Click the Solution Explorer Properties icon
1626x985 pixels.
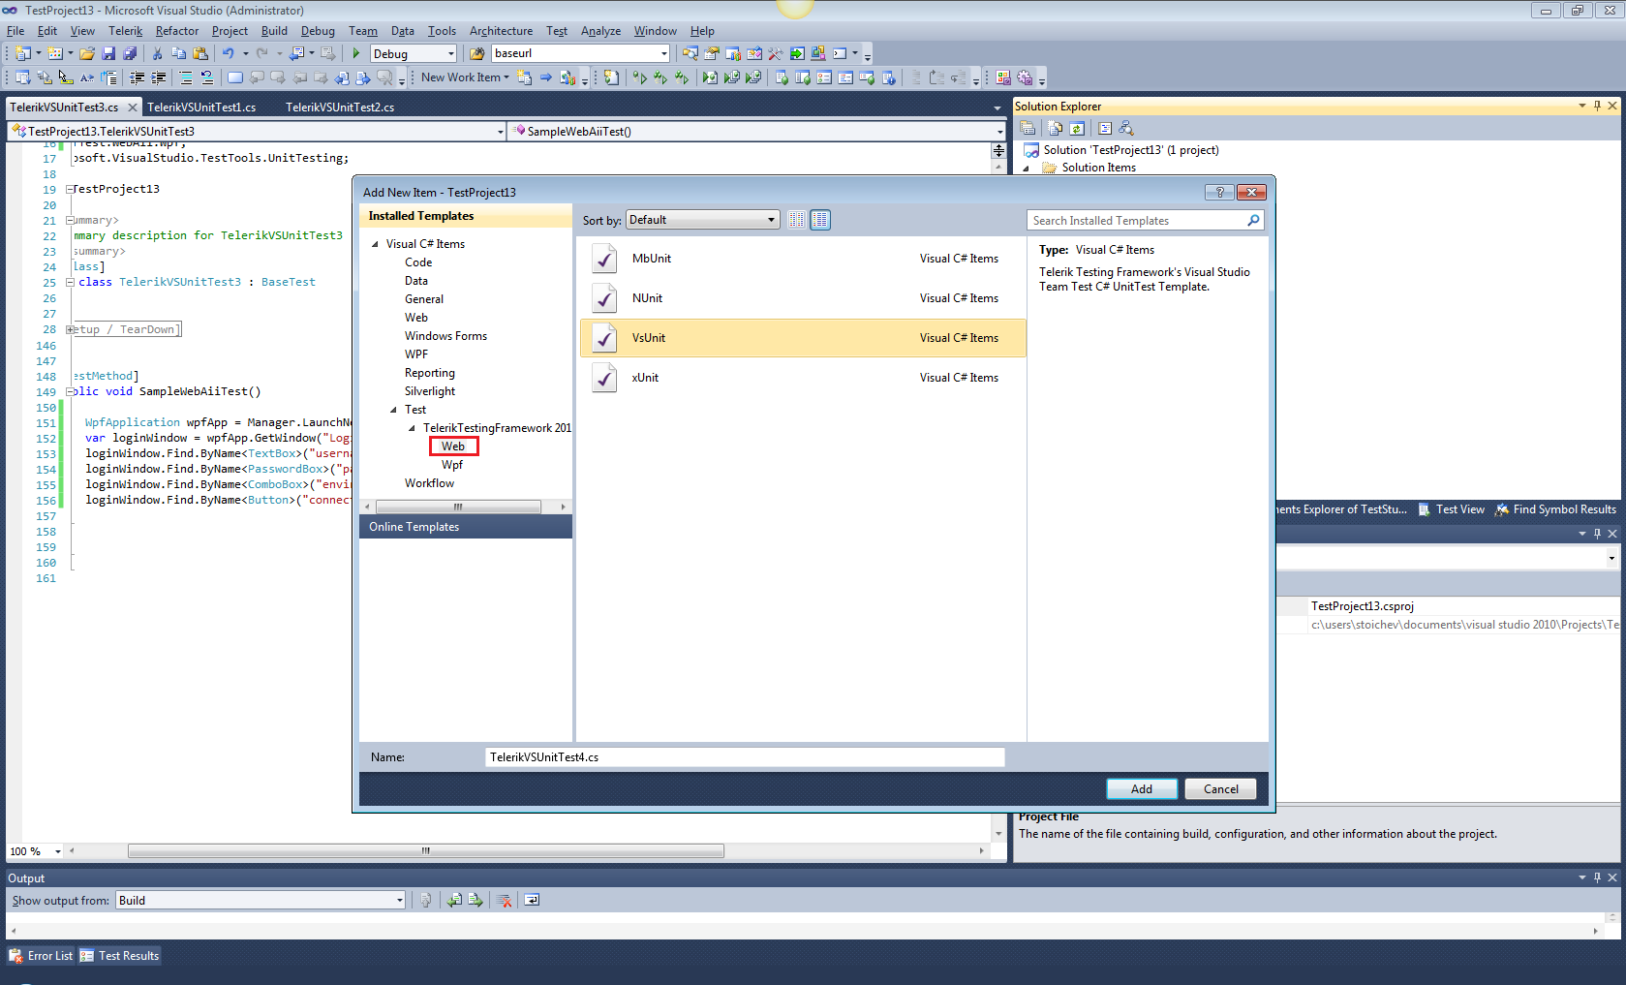(1028, 128)
